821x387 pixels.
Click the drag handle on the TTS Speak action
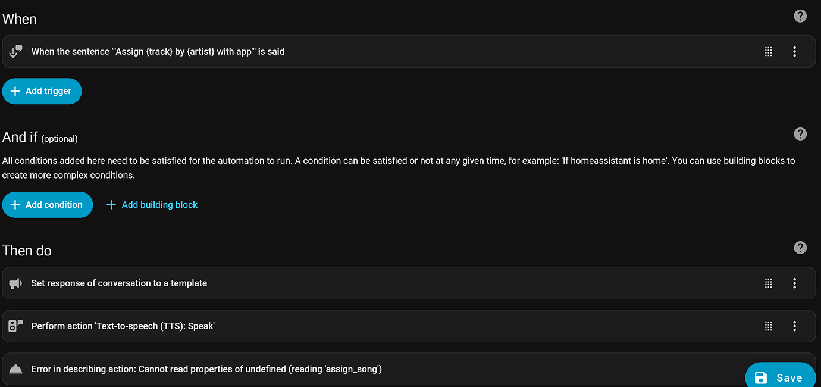768,326
